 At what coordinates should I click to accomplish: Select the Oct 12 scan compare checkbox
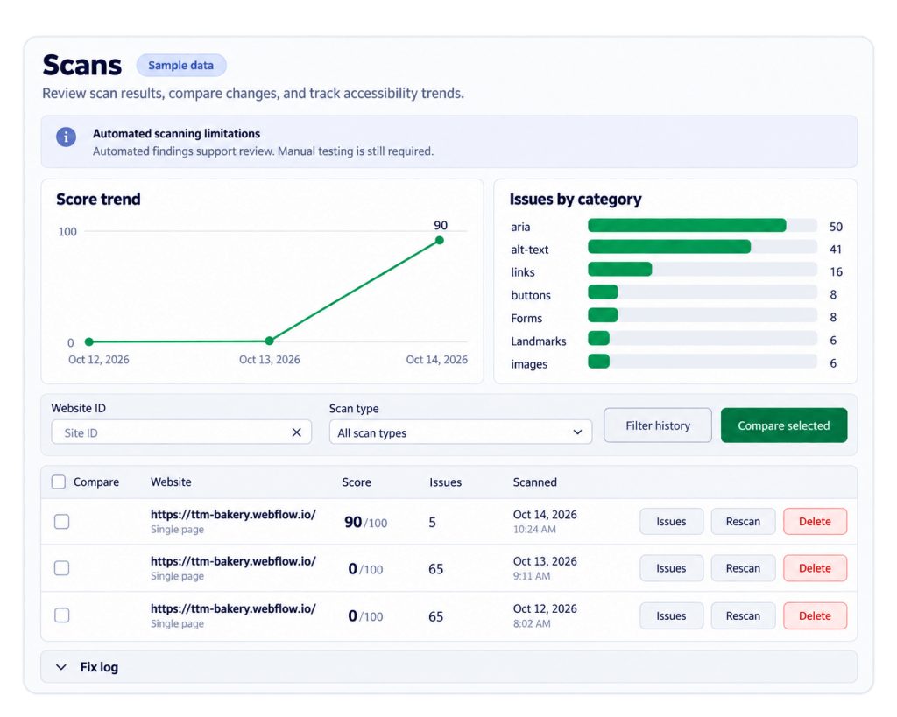[62, 615]
